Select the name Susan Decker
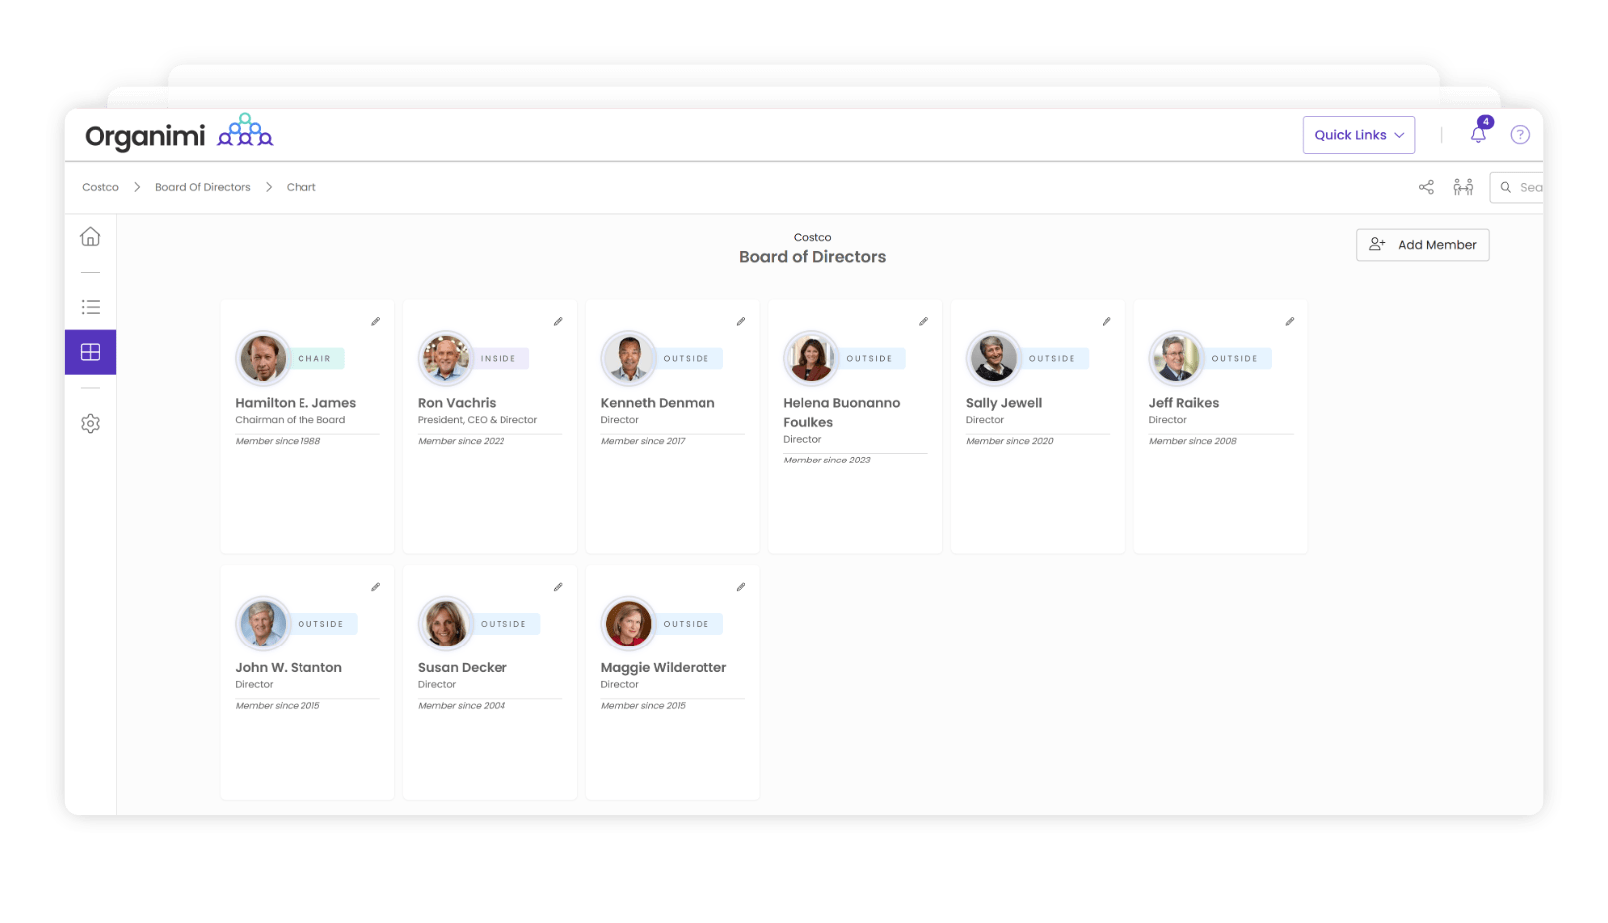This screenshot has width=1608, height=923. (x=463, y=668)
